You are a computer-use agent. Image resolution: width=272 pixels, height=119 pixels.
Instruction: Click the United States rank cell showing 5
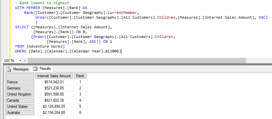pos(80,106)
